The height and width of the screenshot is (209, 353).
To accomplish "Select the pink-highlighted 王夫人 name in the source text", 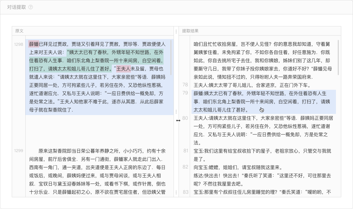I will click(x=123, y=69).
